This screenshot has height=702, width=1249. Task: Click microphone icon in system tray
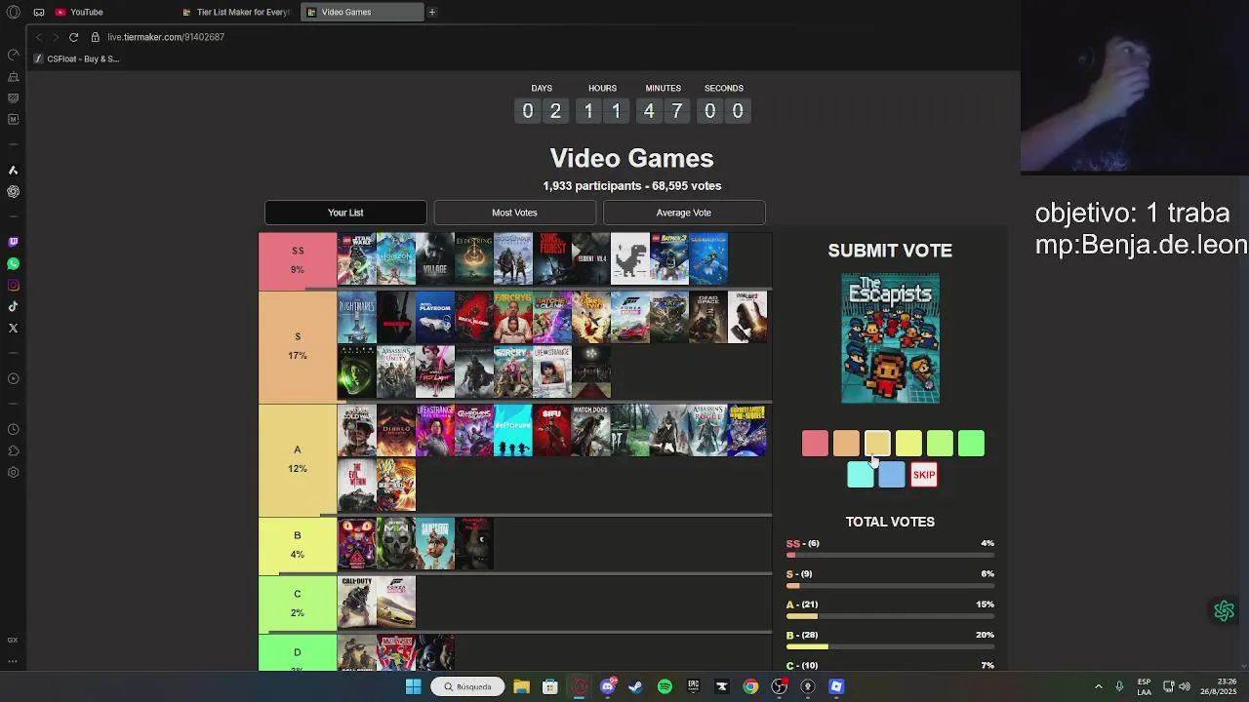(1119, 686)
